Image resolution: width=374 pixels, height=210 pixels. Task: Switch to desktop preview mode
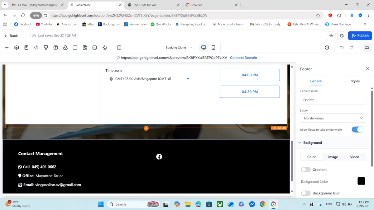pos(204,48)
